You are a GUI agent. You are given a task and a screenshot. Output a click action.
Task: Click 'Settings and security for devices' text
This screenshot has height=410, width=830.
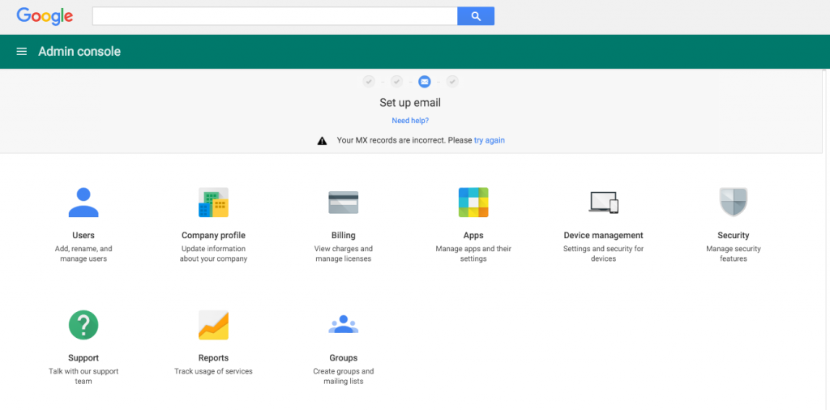pyautogui.click(x=603, y=254)
